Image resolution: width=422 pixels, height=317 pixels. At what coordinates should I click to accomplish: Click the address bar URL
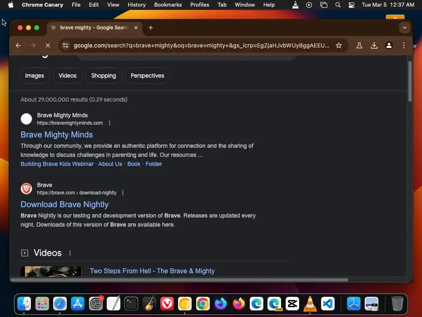201,45
